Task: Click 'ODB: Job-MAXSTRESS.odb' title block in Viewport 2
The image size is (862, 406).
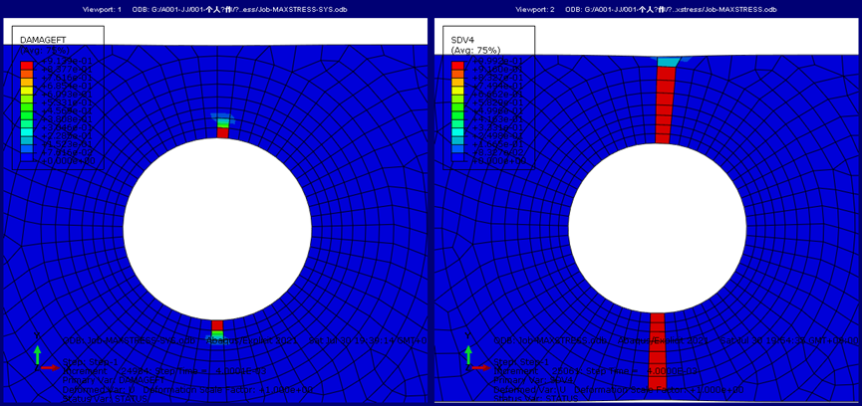Action: [551, 340]
